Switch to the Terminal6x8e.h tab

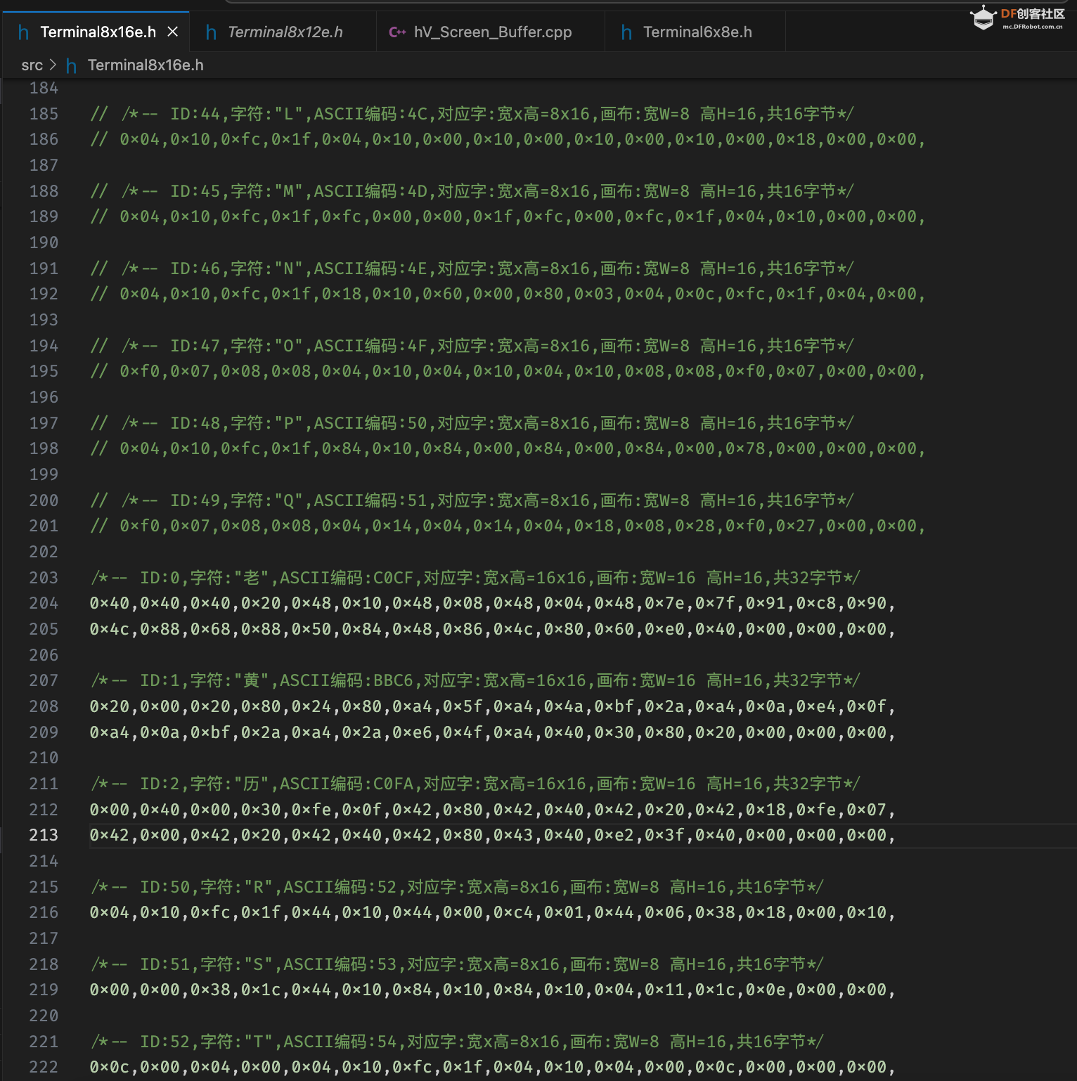tap(697, 32)
